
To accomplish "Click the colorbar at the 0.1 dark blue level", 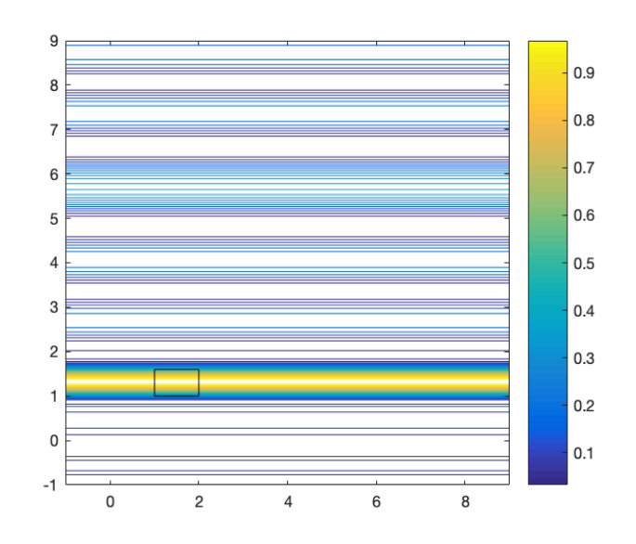I will [x=548, y=453].
